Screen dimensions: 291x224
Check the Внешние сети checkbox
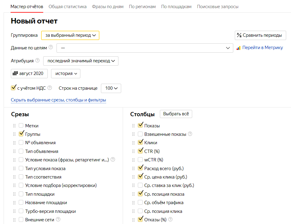pyautogui.click(x=21, y=219)
